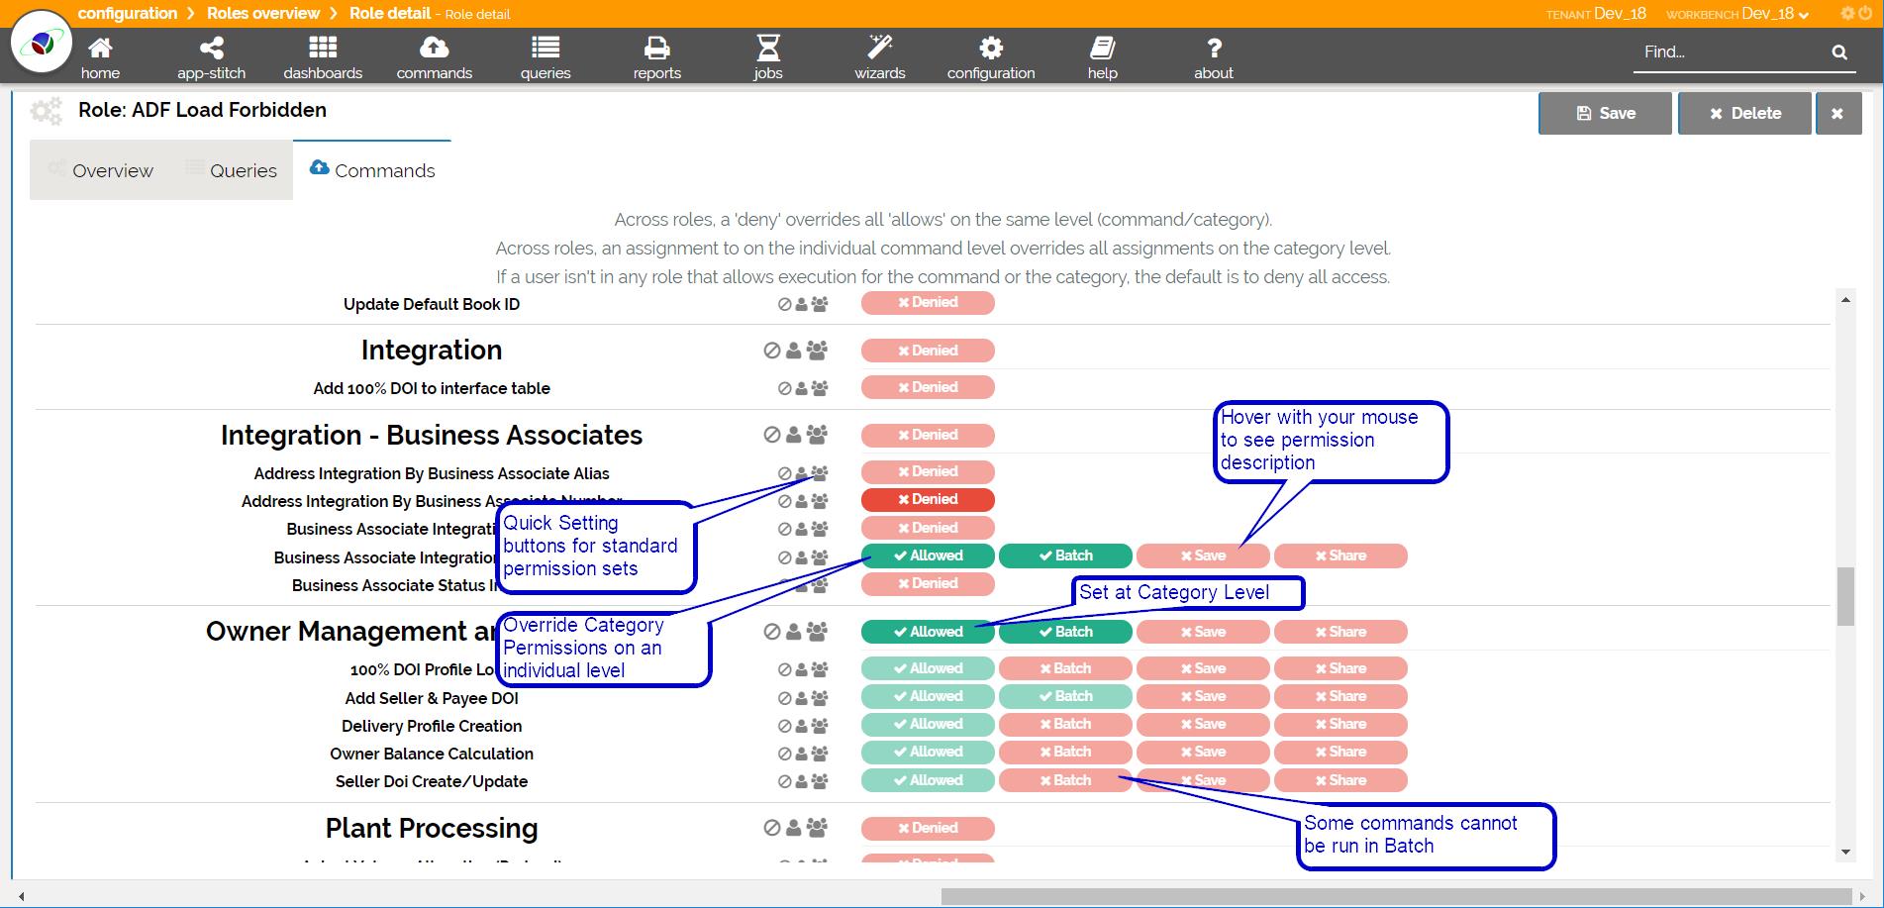
Task: Click the Save button for the role
Action: pos(1605,114)
